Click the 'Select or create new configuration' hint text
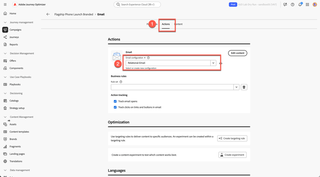 (x=141, y=68)
